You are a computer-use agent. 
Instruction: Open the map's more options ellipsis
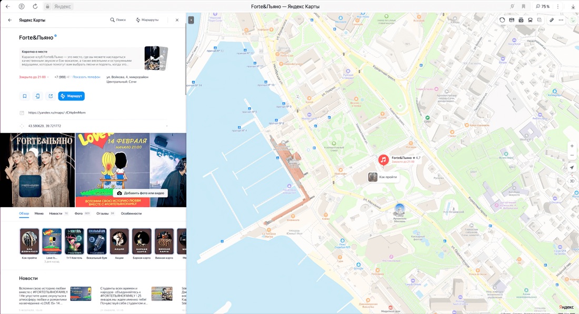561,20
